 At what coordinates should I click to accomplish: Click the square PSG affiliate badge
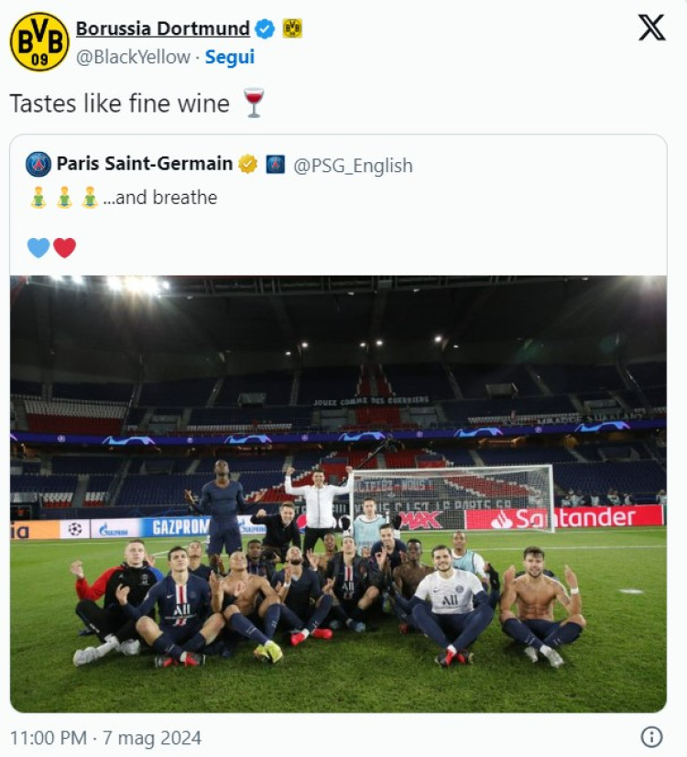click(x=276, y=164)
